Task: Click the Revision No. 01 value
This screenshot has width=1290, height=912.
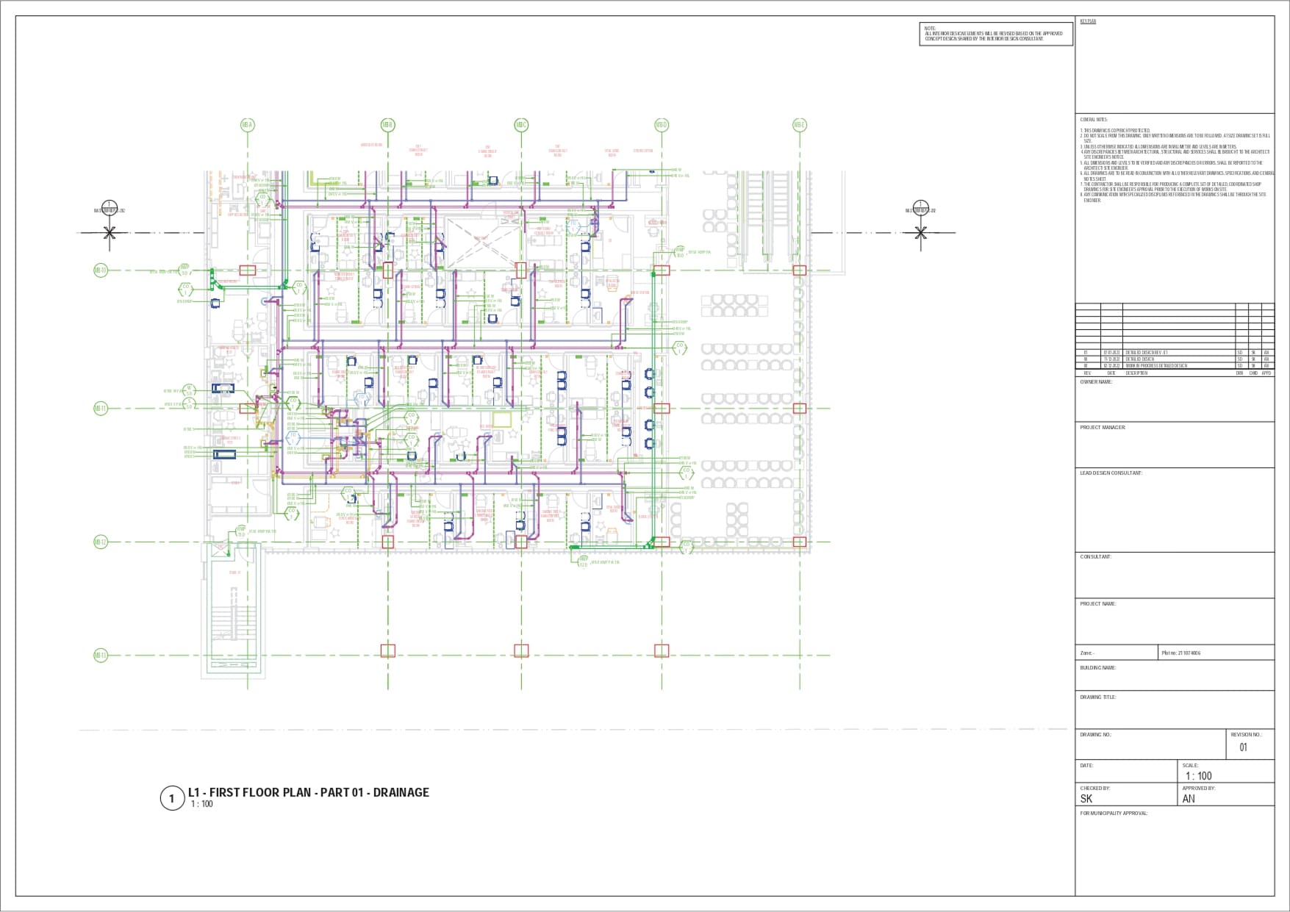Action: [1244, 747]
